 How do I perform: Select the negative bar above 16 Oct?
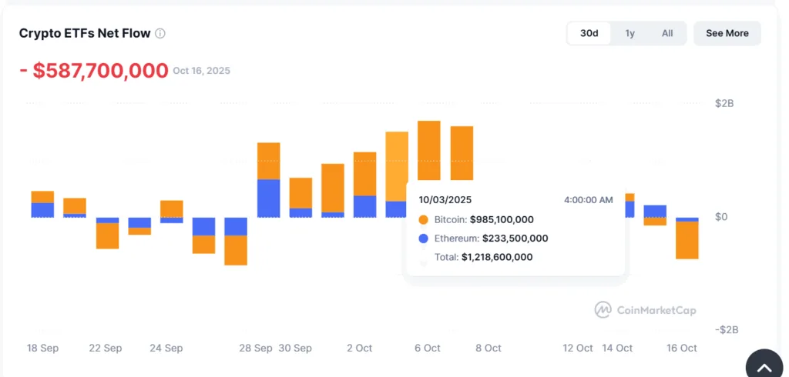(x=687, y=239)
